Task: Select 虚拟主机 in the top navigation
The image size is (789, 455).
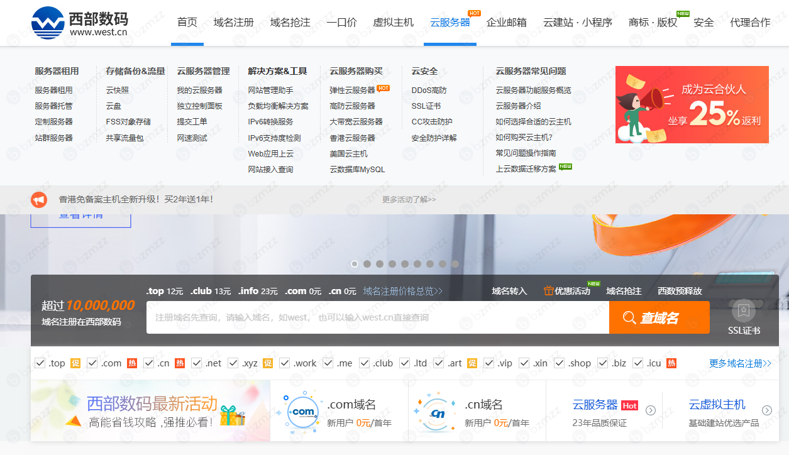Action: (x=394, y=23)
